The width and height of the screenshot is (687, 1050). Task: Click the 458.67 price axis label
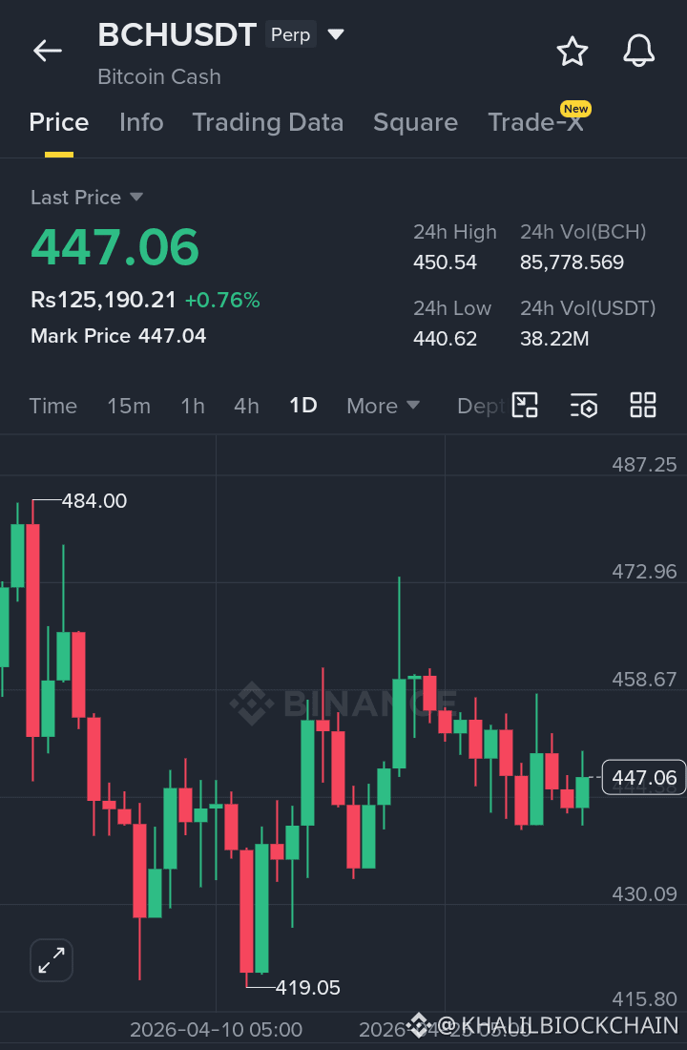[644, 679]
